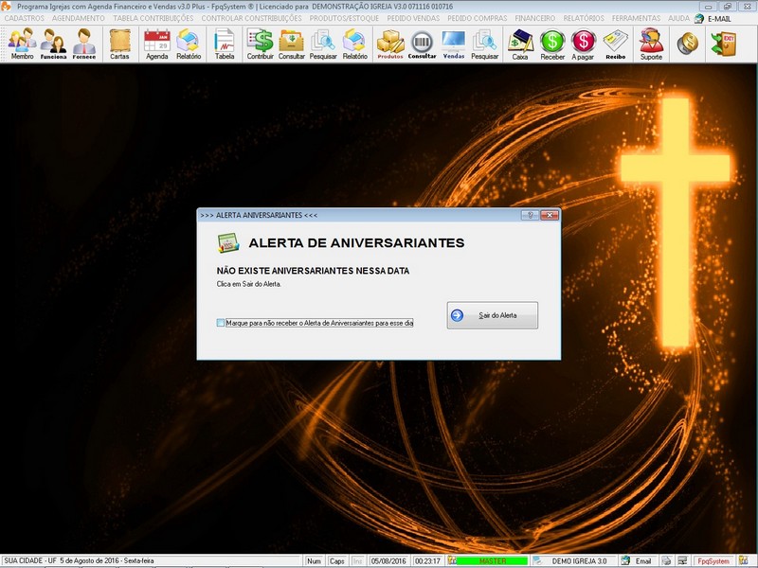758x568 pixels.
Task: Click the help button on alert dialog
Action: pyautogui.click(x=530, y=215)
